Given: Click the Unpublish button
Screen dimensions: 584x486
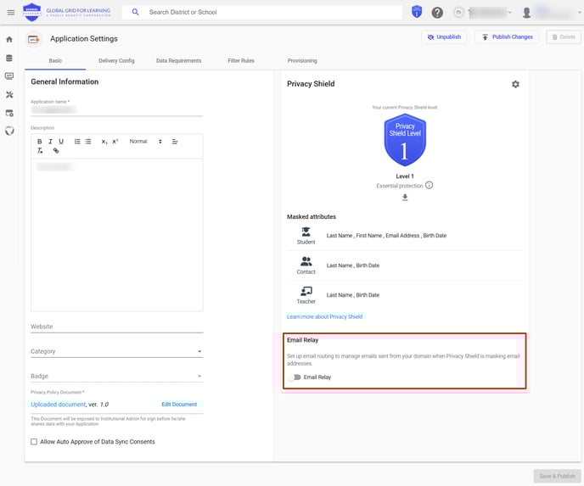Looking at the screenshot, I should (444, 37).
